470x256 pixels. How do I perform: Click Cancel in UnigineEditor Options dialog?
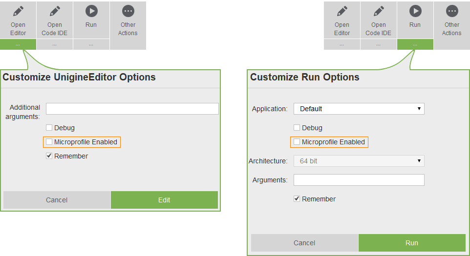pos(57,200)
